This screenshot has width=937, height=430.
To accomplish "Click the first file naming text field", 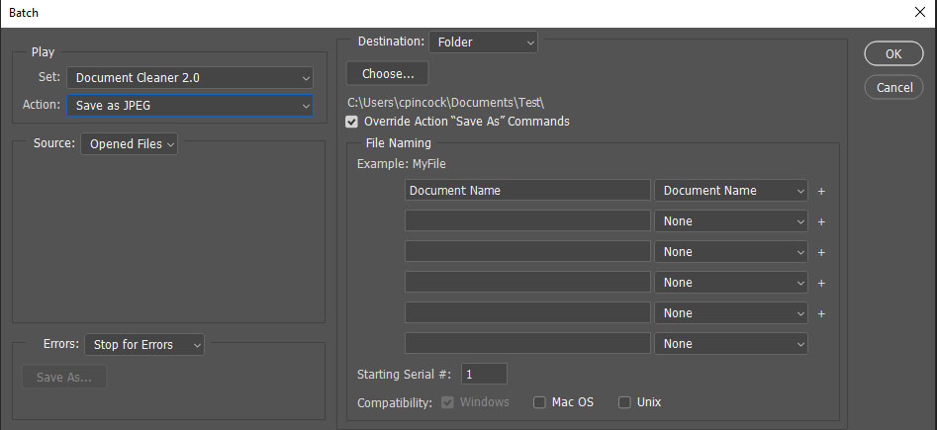I will tap(527, 191).
